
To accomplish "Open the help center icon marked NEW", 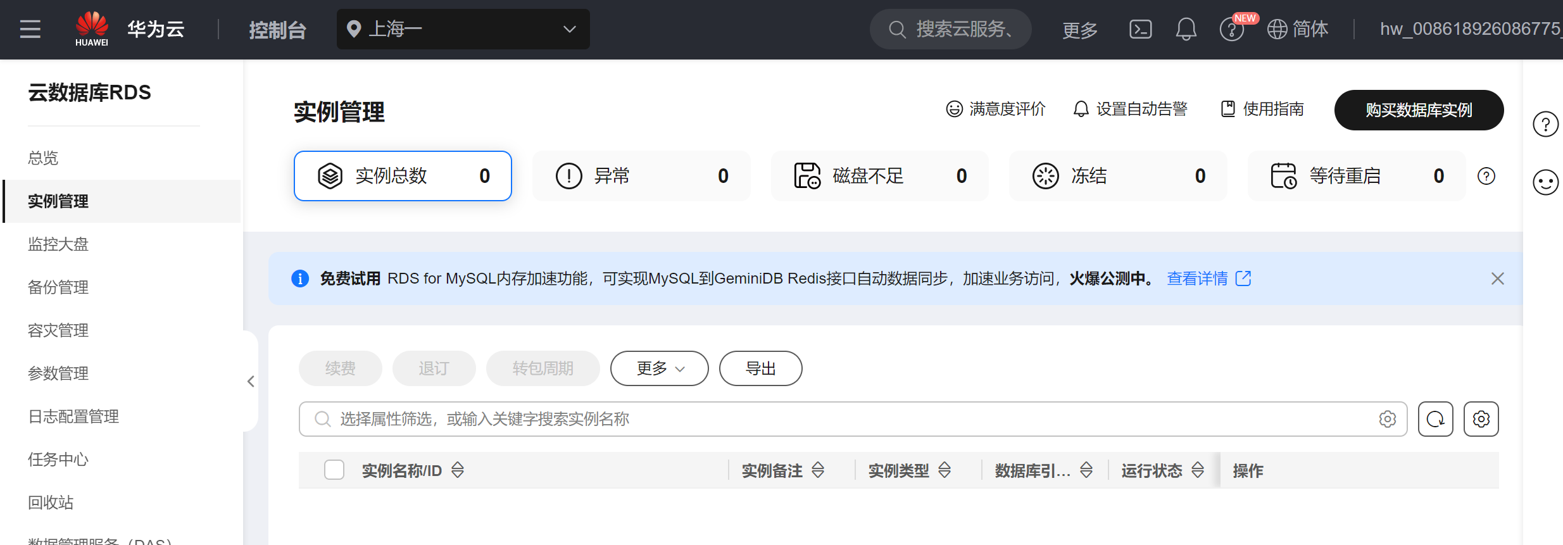I will pyautogui.click(x=1232, y=29).
